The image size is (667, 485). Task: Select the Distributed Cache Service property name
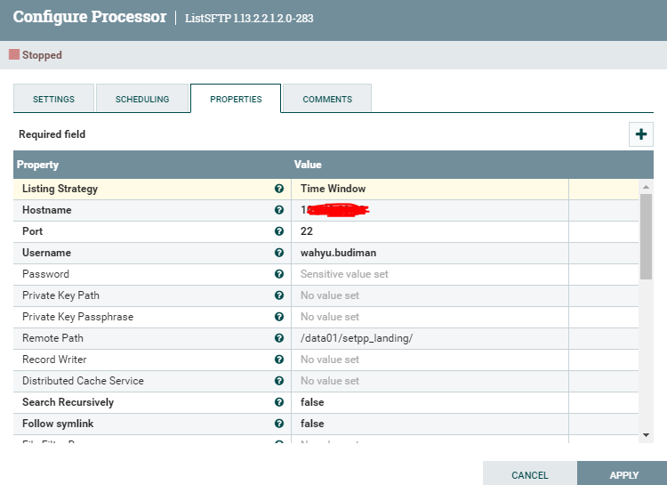coord(83,381)
